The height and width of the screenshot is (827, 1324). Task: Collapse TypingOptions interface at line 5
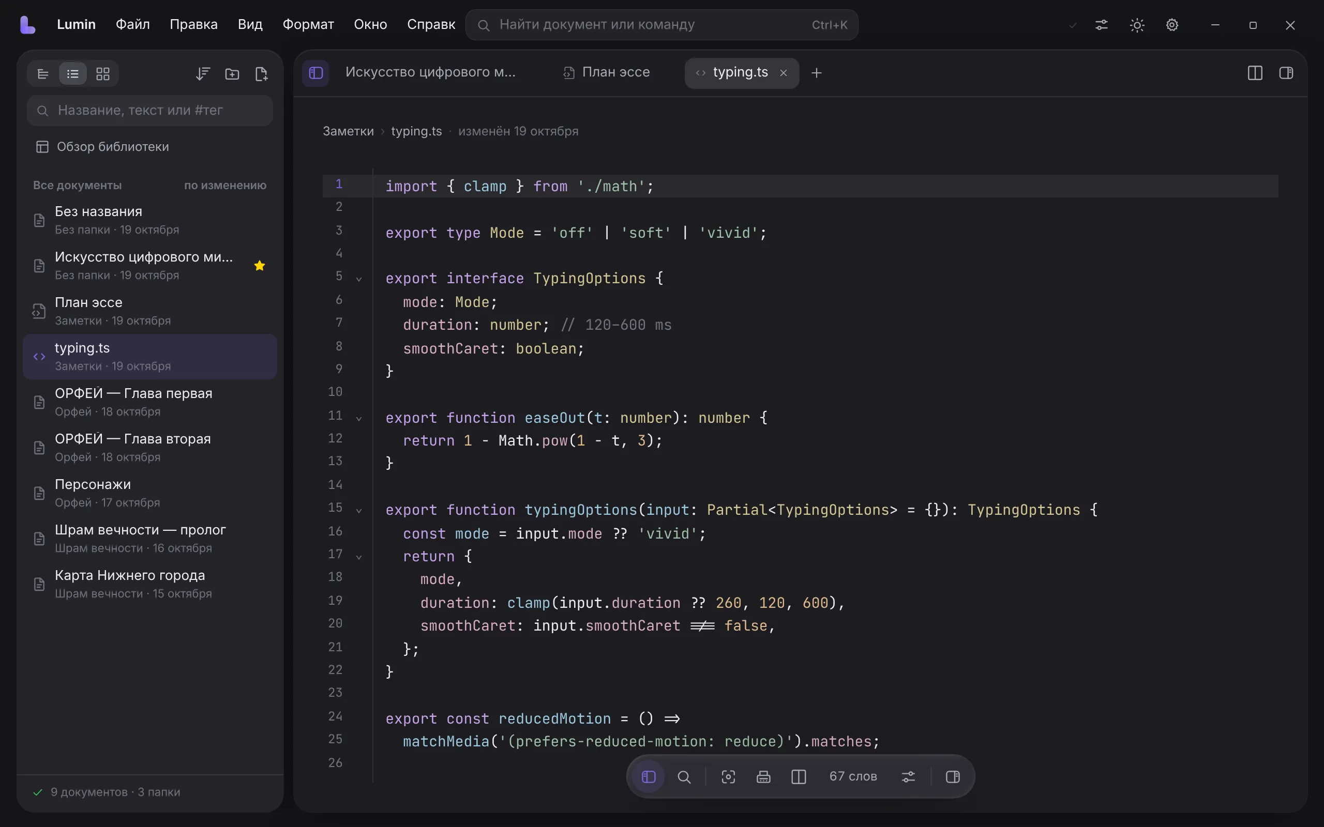(359, 279)
